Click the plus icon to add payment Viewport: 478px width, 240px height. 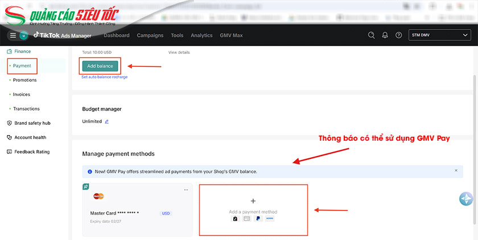click(x=253, y=201)
